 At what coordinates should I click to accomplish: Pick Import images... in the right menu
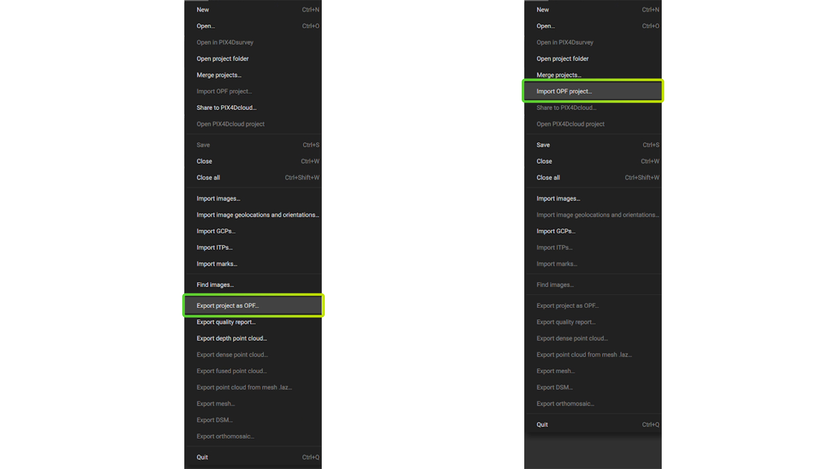(593, 199)
